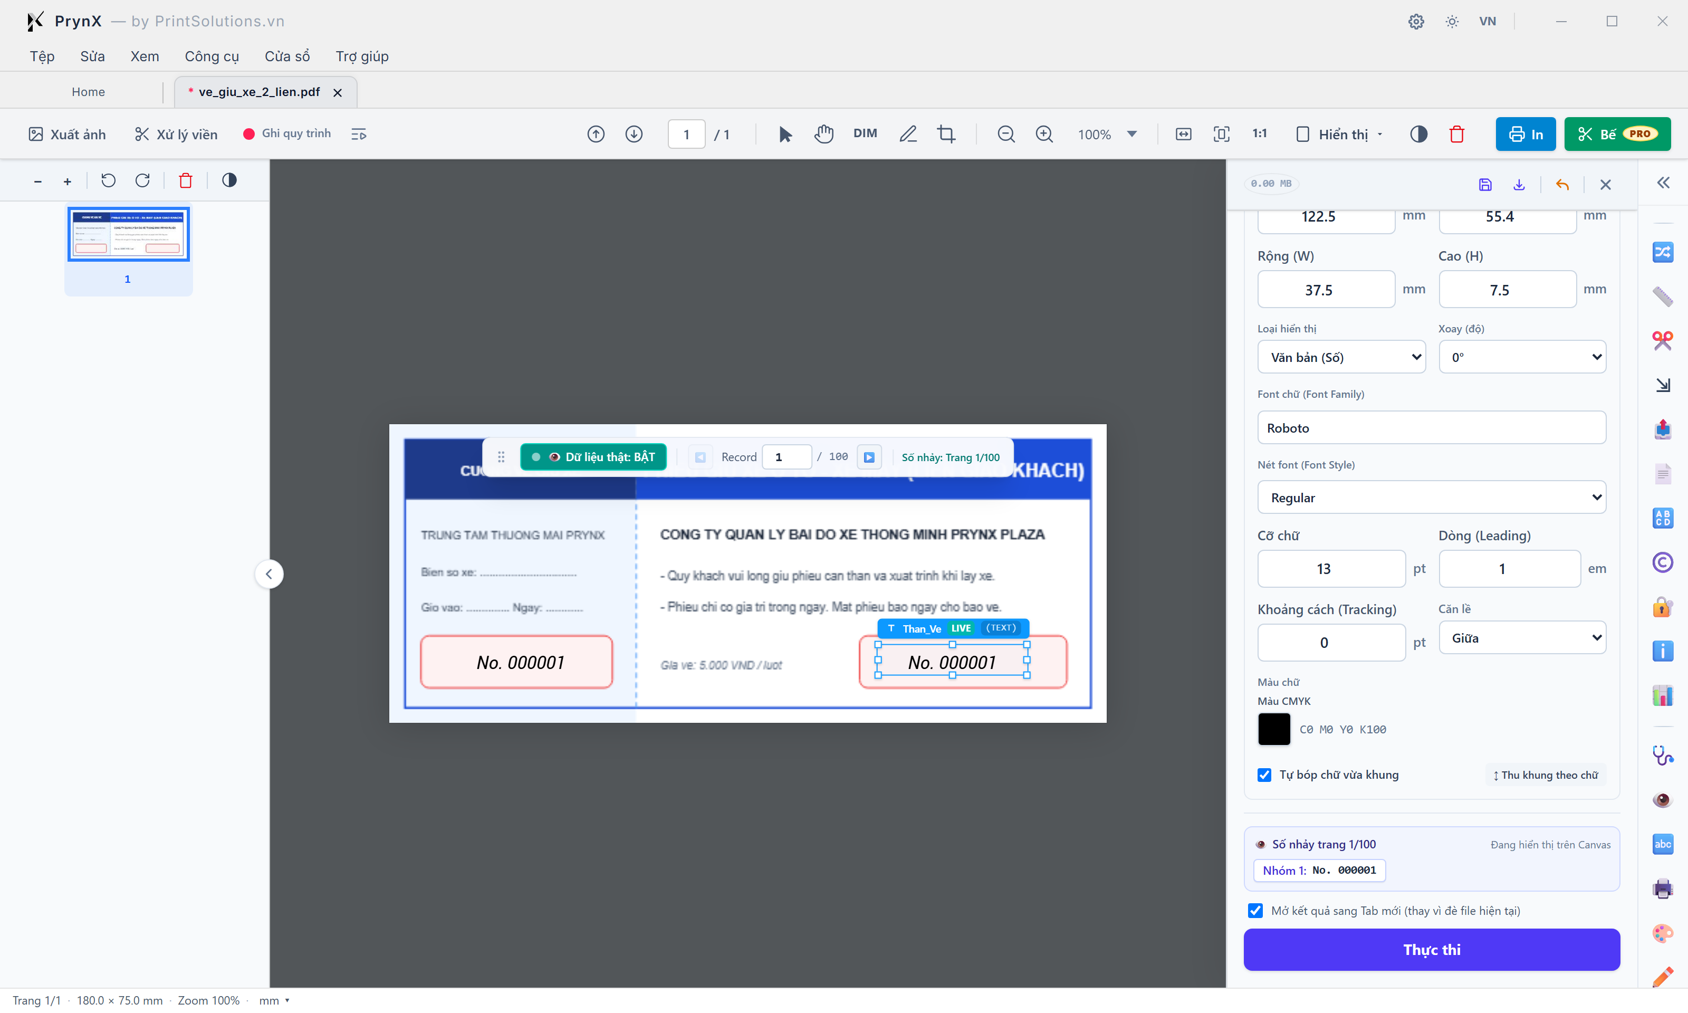Image resolution: width=1688 pixels, height=1013 pixels.
Task: Rotate thumbnail counter-clockwise
Action: (108, 180)
